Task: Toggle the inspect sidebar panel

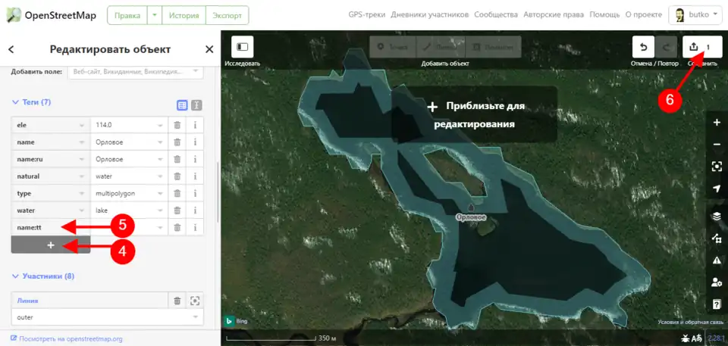Action: pos(242,47)
